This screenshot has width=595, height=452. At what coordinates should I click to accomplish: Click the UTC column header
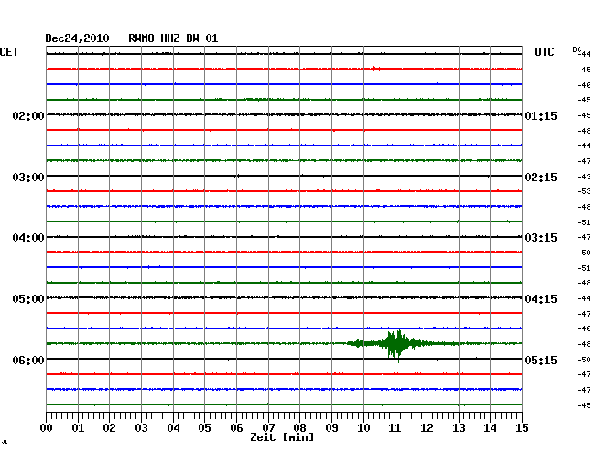pyautogui.click(x=544, y=52)
